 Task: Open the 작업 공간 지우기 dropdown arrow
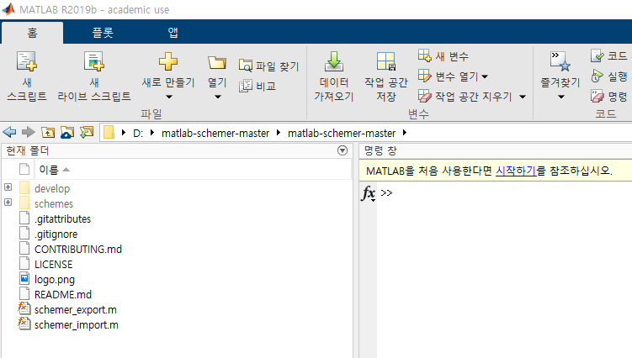click(x=523, y=97)
